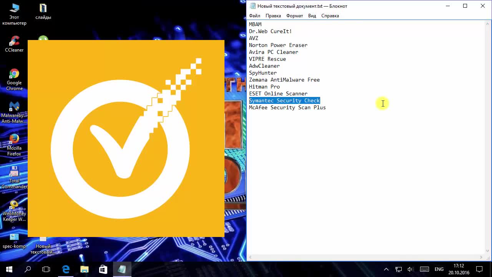Maximize the Notepad window
Viewport: 492px width, 277px height.
pos(465,6)
